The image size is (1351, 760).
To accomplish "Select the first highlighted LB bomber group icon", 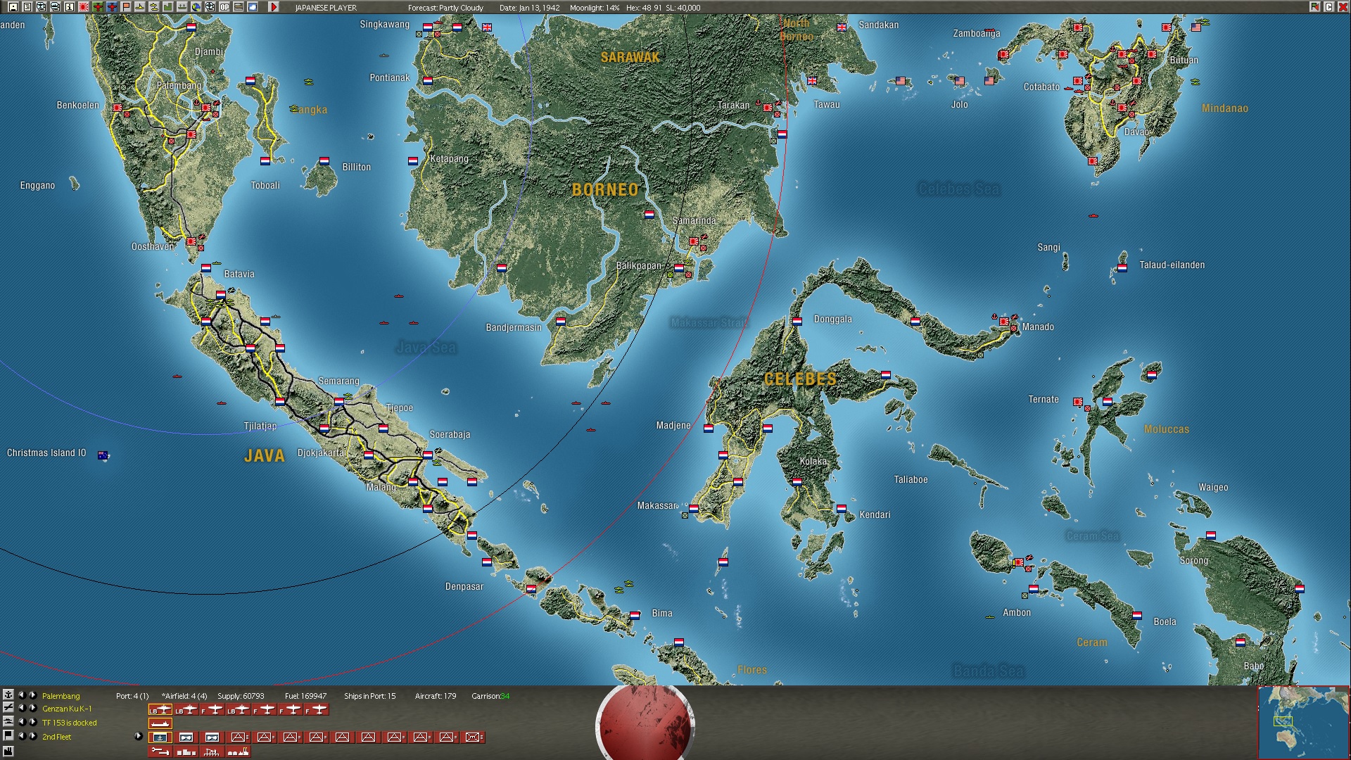I will point(160,709).
